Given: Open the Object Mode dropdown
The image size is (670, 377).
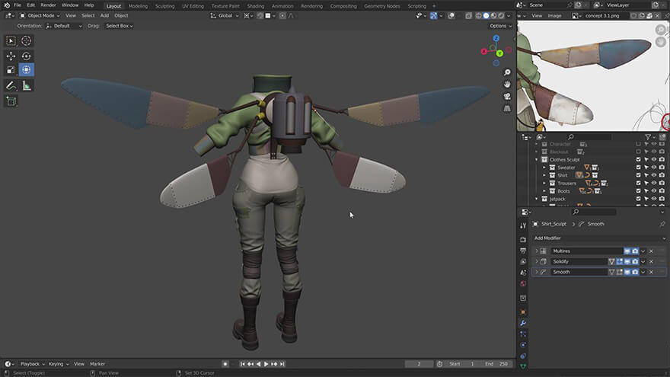Looking at the screenshot, I should click(x=40, y=16).
